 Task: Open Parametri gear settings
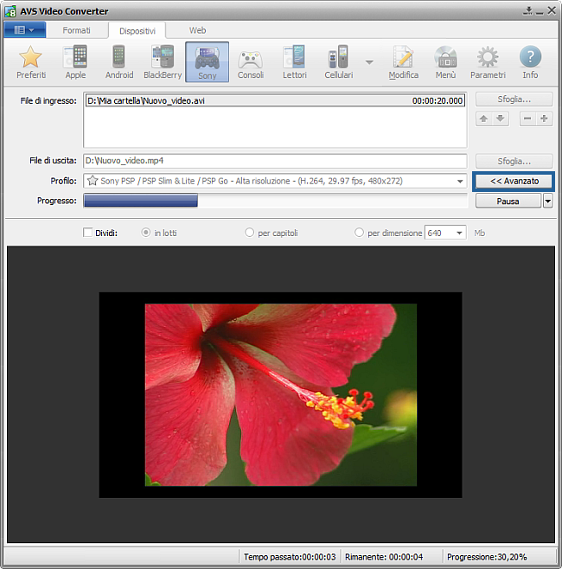tap(488, 61)
